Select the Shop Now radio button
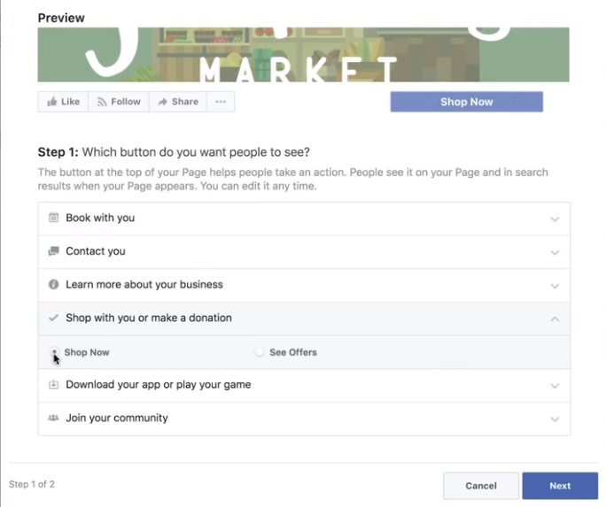Viewport: 606px width, 507px height. coord(54,352)
